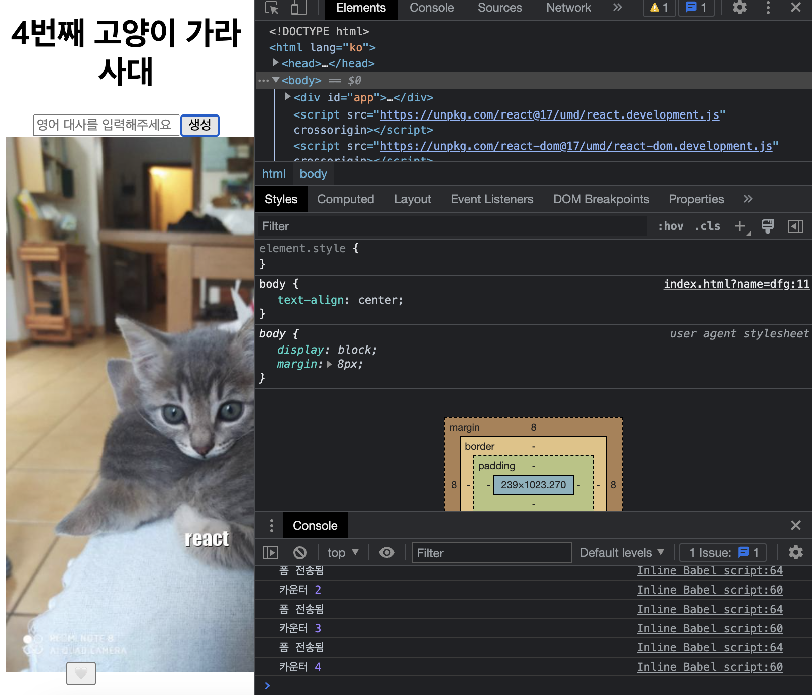Open the DOM Breakpoints pane tab

[601, 199]
